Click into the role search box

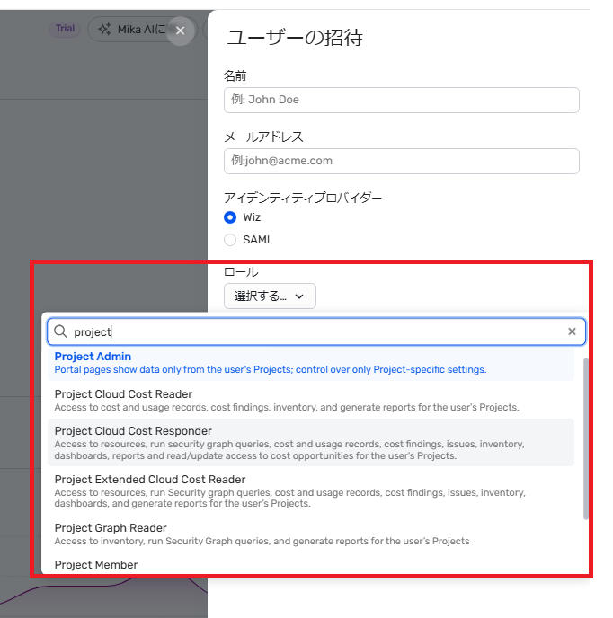click(x=315, y=331)
